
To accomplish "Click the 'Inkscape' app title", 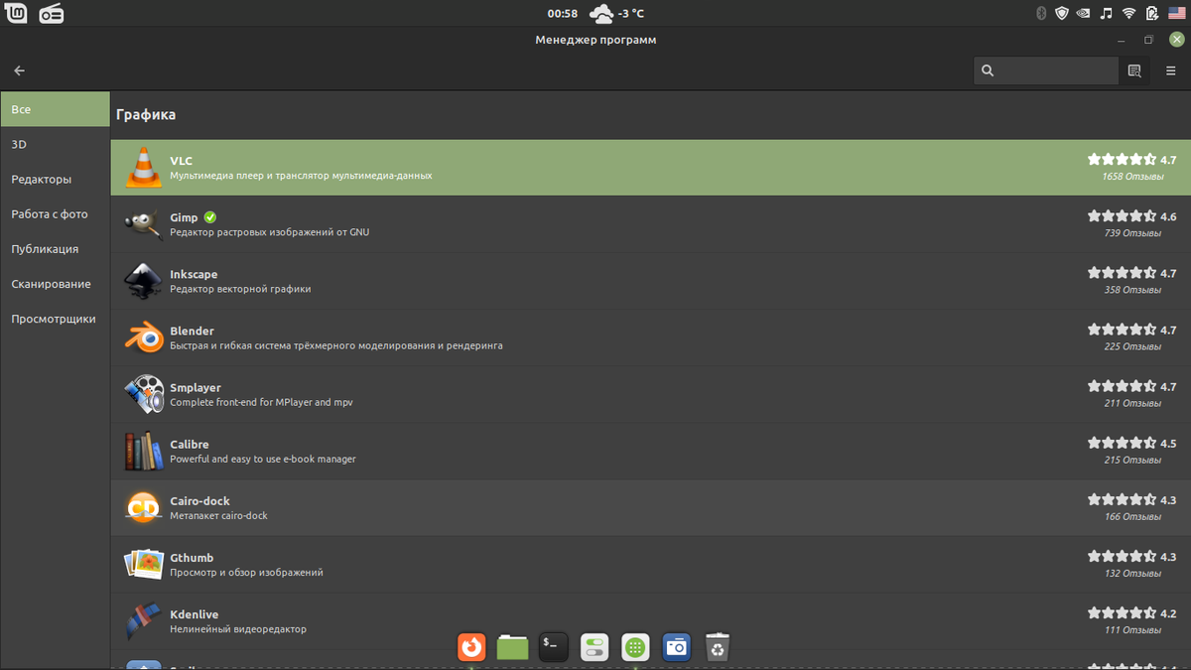I will point(194,274).
